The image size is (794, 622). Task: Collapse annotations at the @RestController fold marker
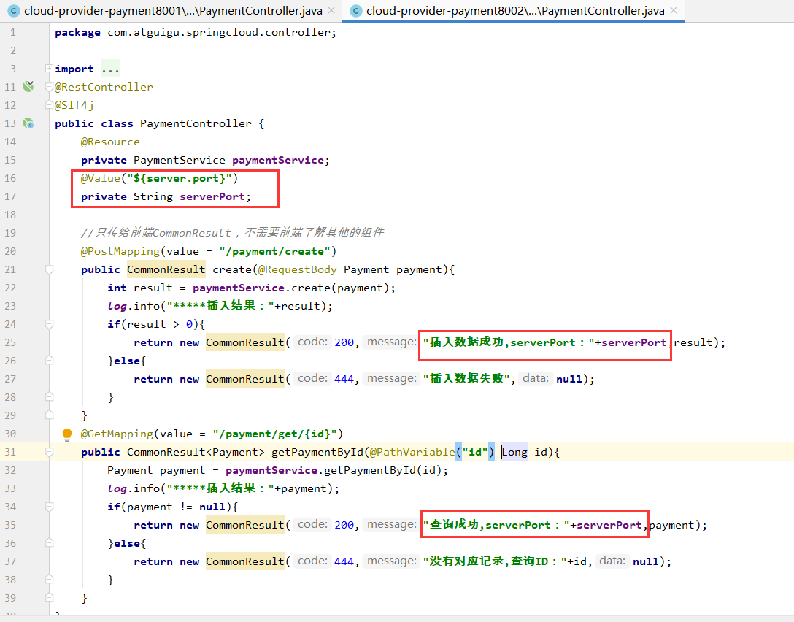49,87
